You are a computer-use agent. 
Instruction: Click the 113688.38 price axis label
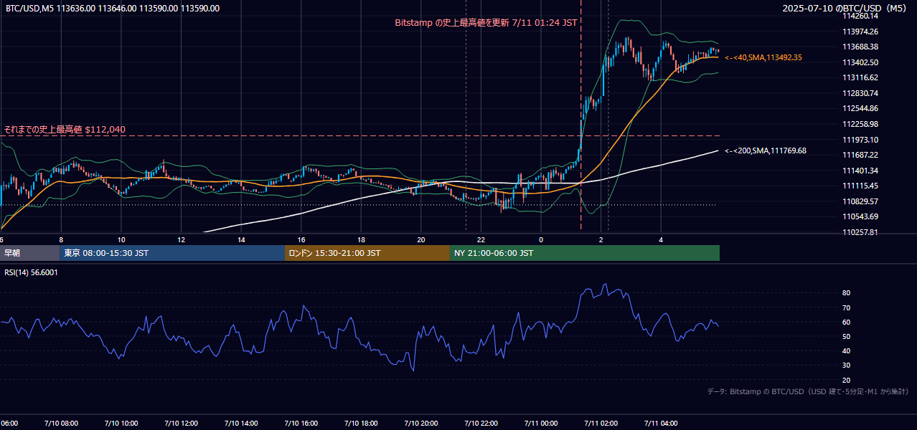pos(860,47)
